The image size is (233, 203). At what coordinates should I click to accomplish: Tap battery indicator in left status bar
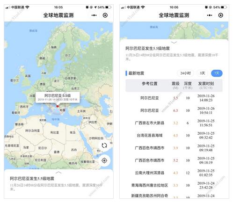pos(109,7)
